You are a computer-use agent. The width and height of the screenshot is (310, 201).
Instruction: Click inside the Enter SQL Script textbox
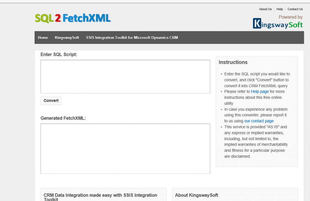point(125,76)
